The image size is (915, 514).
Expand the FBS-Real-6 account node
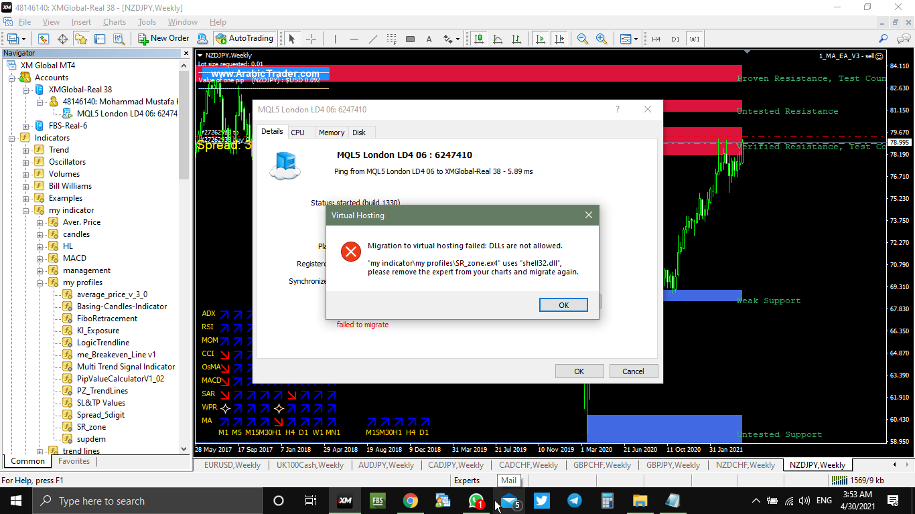[26, 126]
